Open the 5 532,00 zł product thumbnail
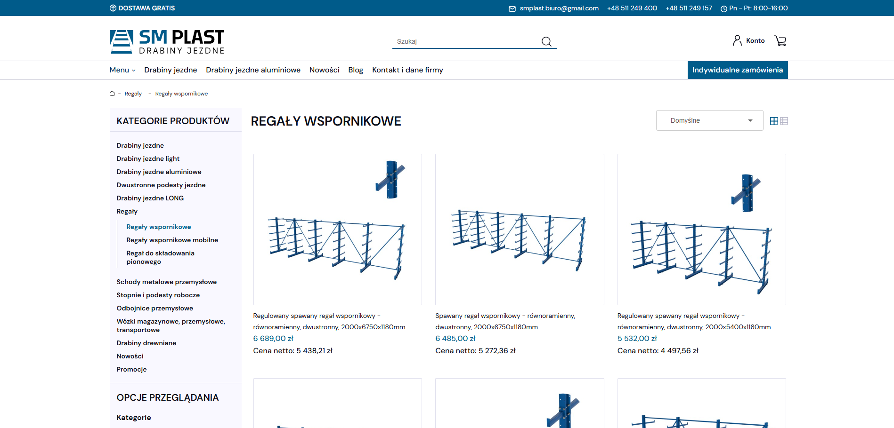 coord(701,229)
